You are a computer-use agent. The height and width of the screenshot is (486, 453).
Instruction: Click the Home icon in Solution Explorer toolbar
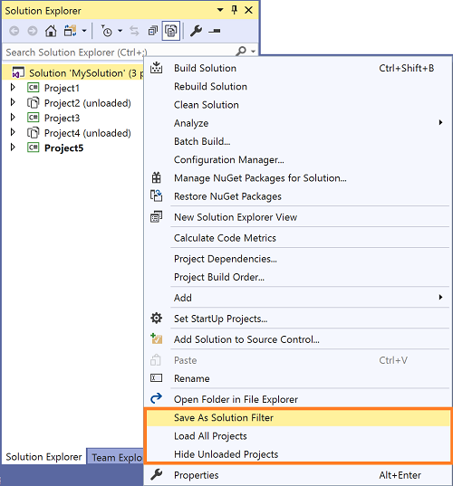(x=51, y=31)
